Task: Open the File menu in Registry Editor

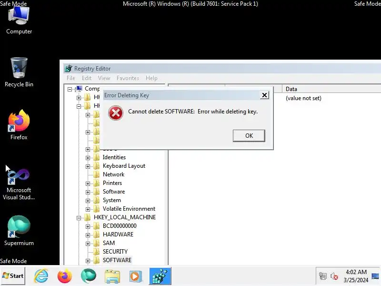Action: (71, 78)
